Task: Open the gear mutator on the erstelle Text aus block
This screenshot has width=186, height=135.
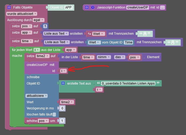Action: pos(63,83)
